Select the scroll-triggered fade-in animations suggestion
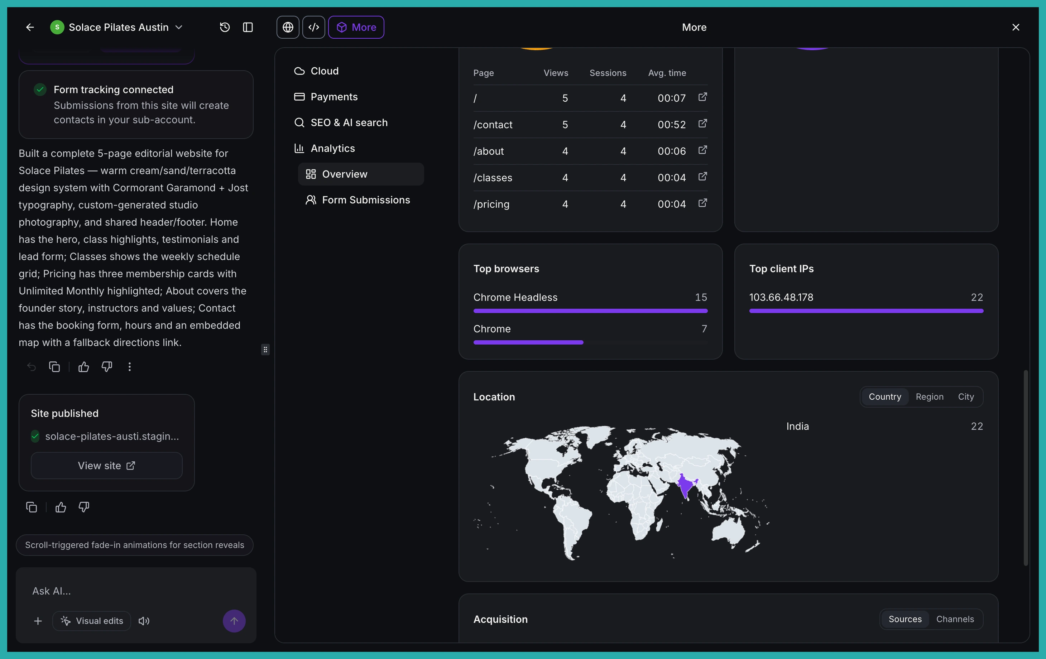 135,545
